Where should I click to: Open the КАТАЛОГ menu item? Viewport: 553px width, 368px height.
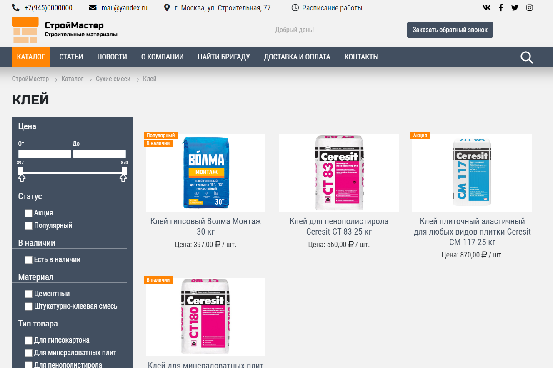coord(31,57)
